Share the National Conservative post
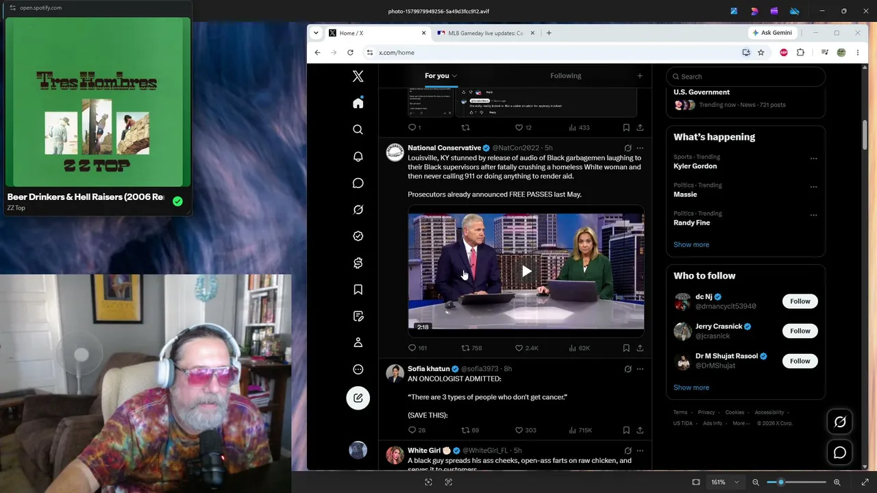 coord(640,348)
